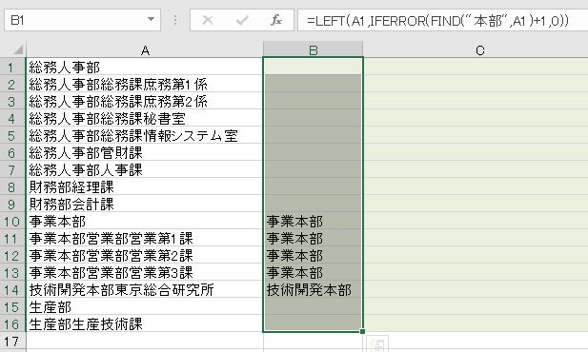Click cell B12 showing 事業本部
588x352 pixels.
(x=314, y=256)
